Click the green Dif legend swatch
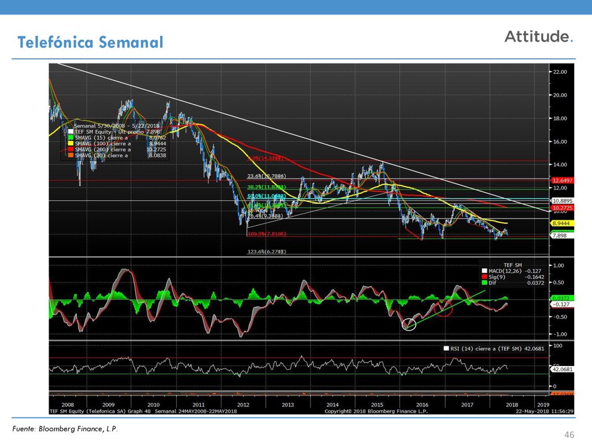The width and height of the screenshot is (592, 444). click(484, 282)
